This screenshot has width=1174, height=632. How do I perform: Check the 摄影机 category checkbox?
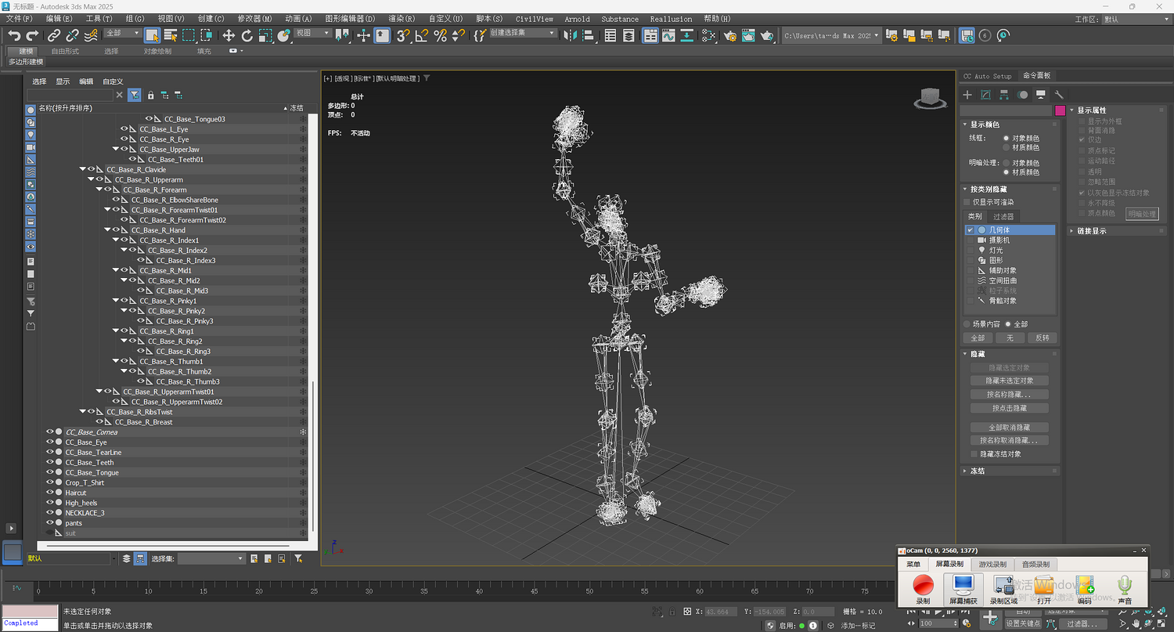[971, 240]
